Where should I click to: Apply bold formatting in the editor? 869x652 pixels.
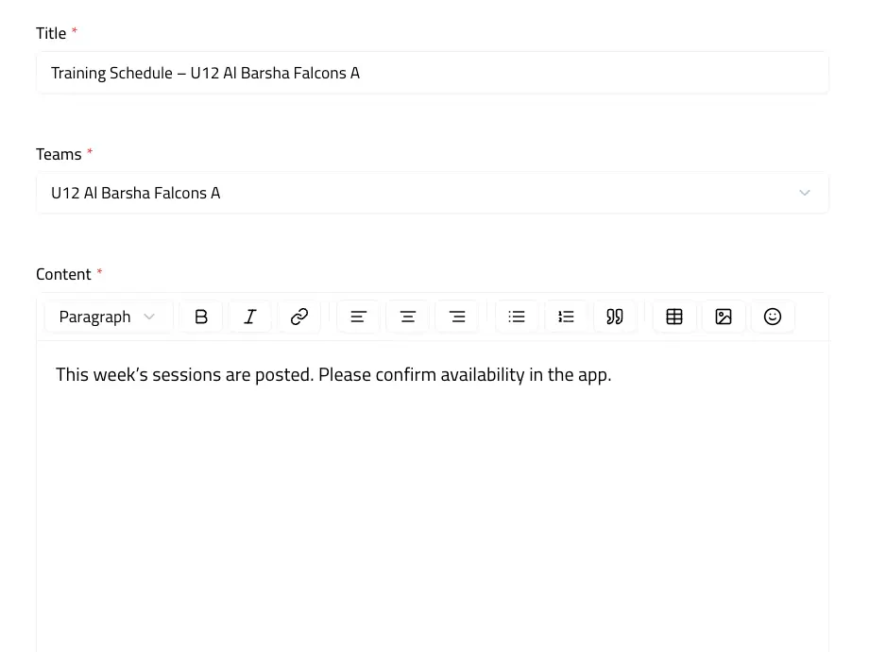[201, 317]
